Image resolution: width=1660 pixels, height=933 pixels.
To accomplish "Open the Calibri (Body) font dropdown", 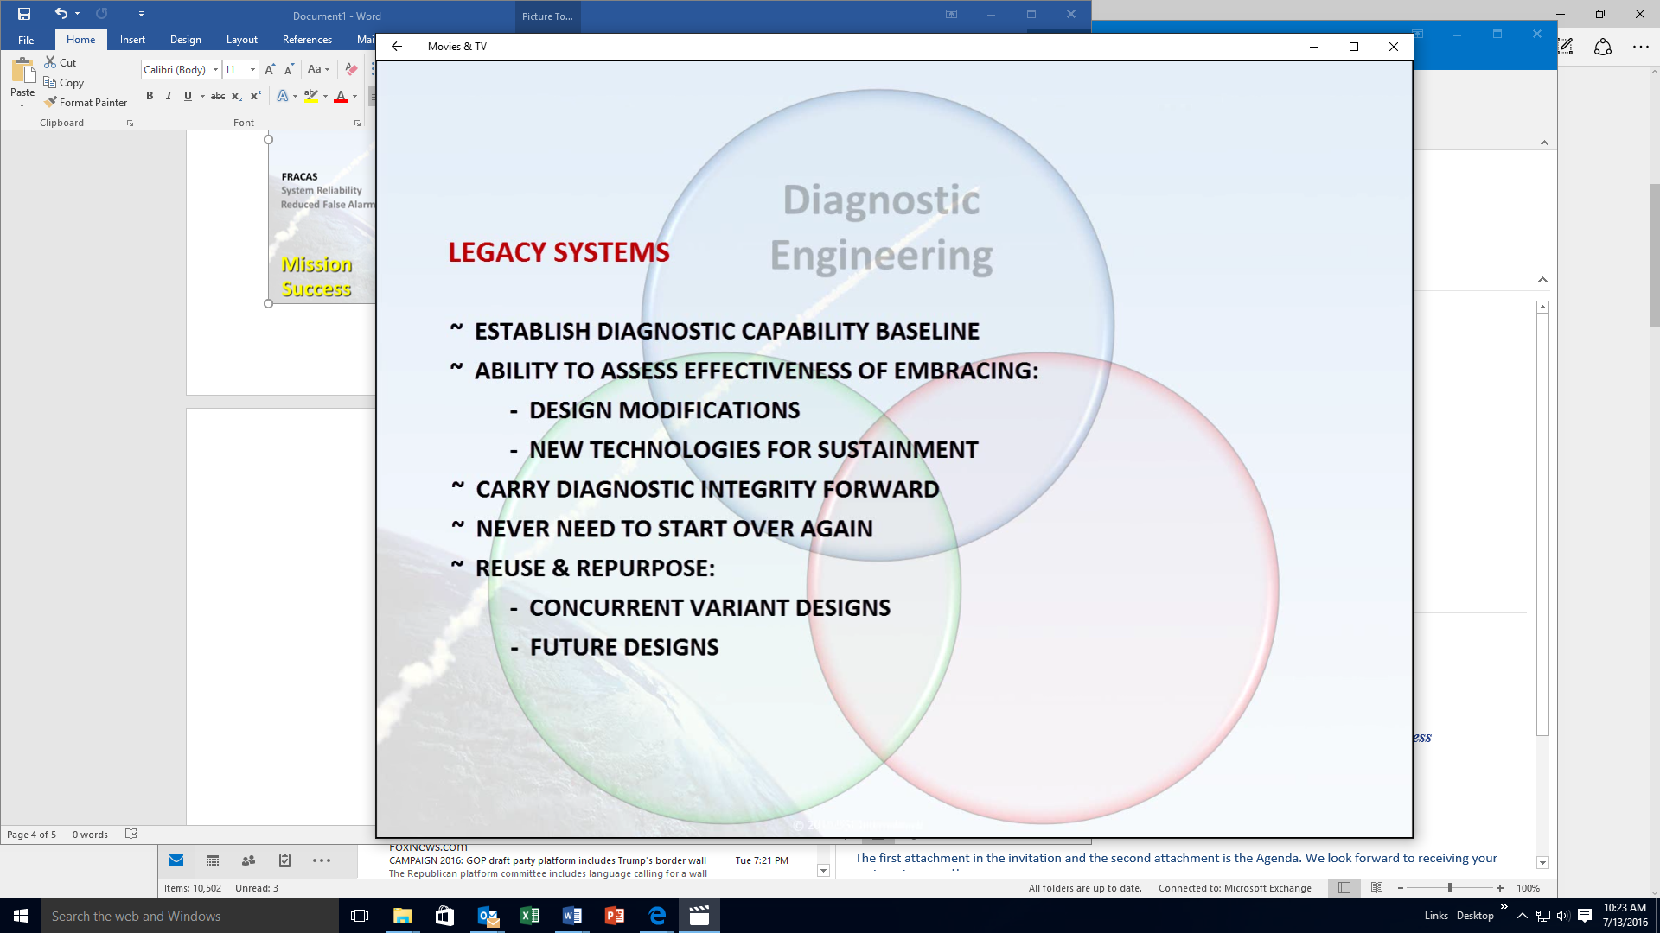I will coord(215,69).
